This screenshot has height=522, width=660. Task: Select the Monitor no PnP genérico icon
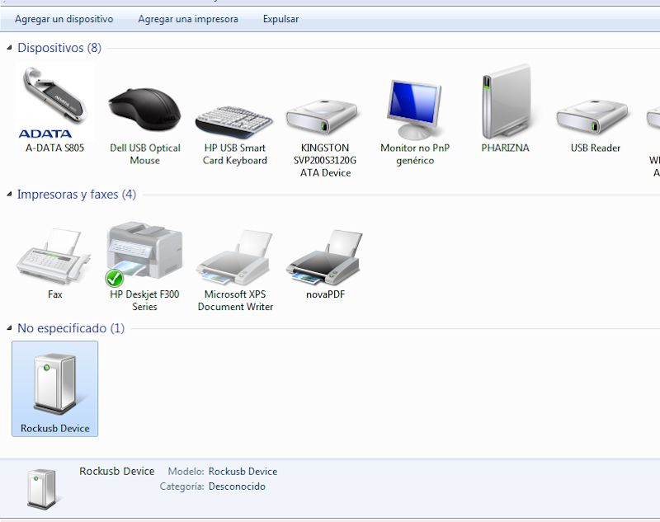tap(414, 110)
